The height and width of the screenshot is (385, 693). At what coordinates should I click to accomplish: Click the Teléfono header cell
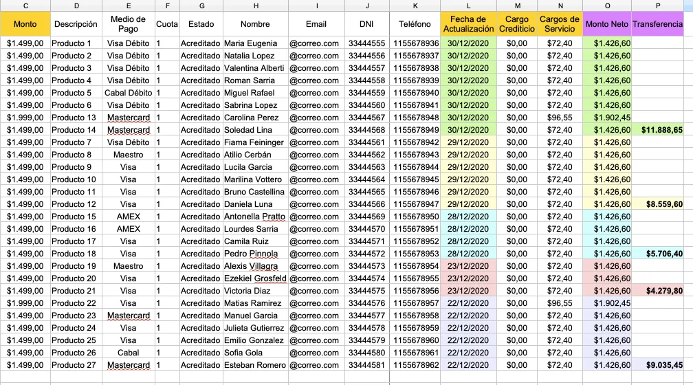(x=415, y=24)
